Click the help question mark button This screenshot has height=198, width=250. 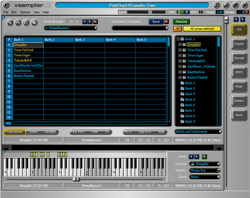217,5
